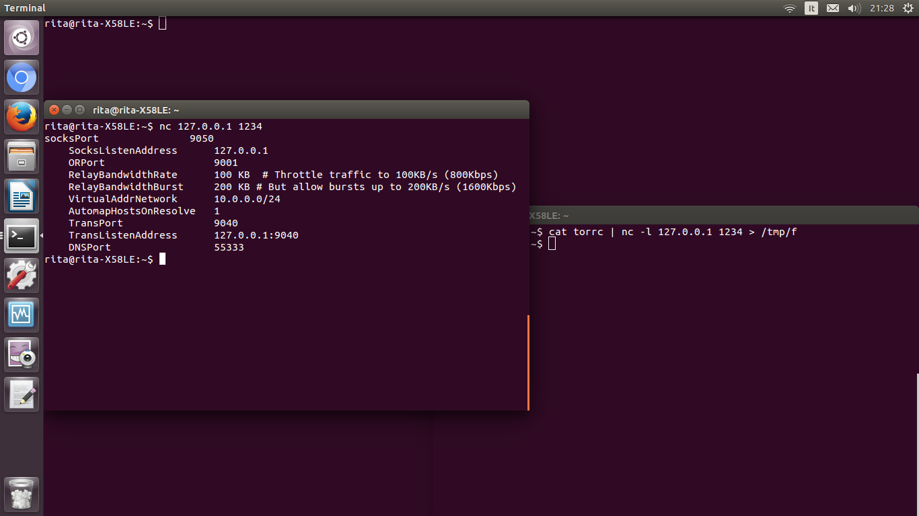Open the text editor launcher icon
The height and width of the screenshot is (516, 919).
21,394
